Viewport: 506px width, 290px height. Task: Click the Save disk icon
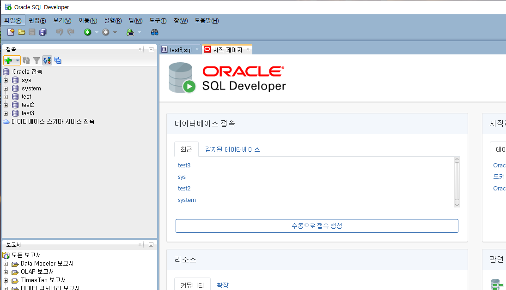pyautogui.click(x=32, y=32)
